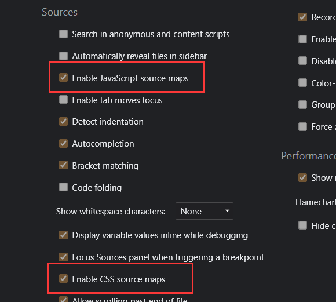Uncheck Display variable values inline while debugging
The width and height of the screenshot is (336, 302).
pos(63,235)
